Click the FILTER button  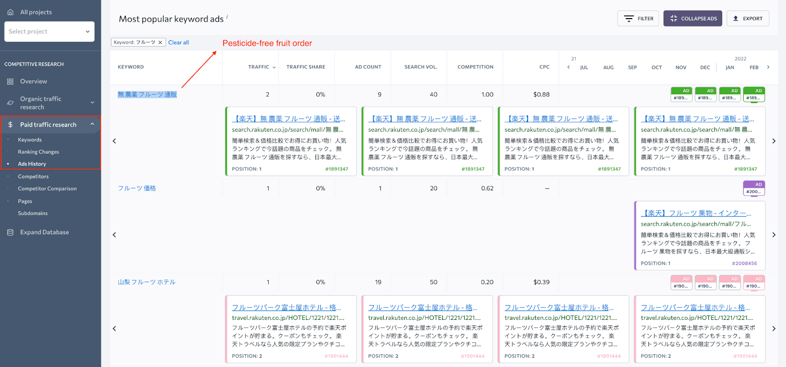click(x=638, y=19)
